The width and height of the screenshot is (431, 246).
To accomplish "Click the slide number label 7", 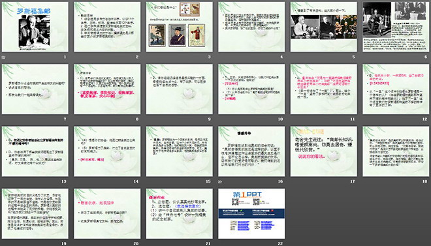I will coord(65,119).
